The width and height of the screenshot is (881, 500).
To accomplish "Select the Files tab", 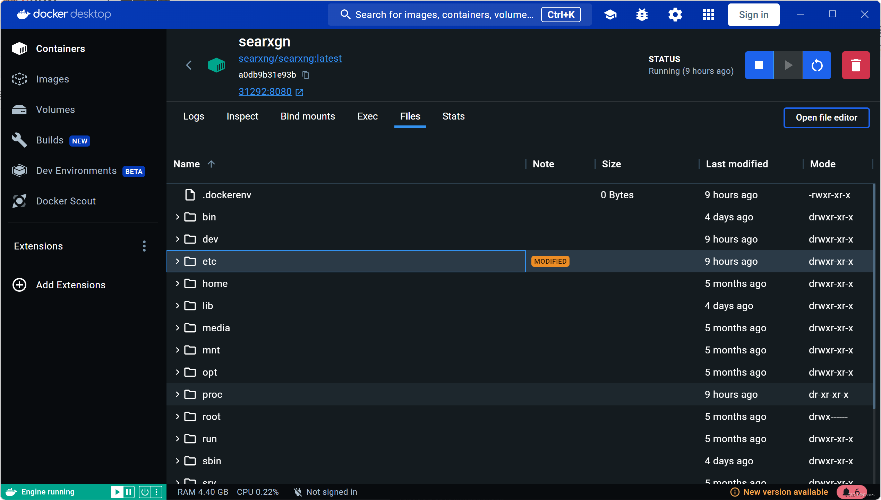I will click(410, 116).
